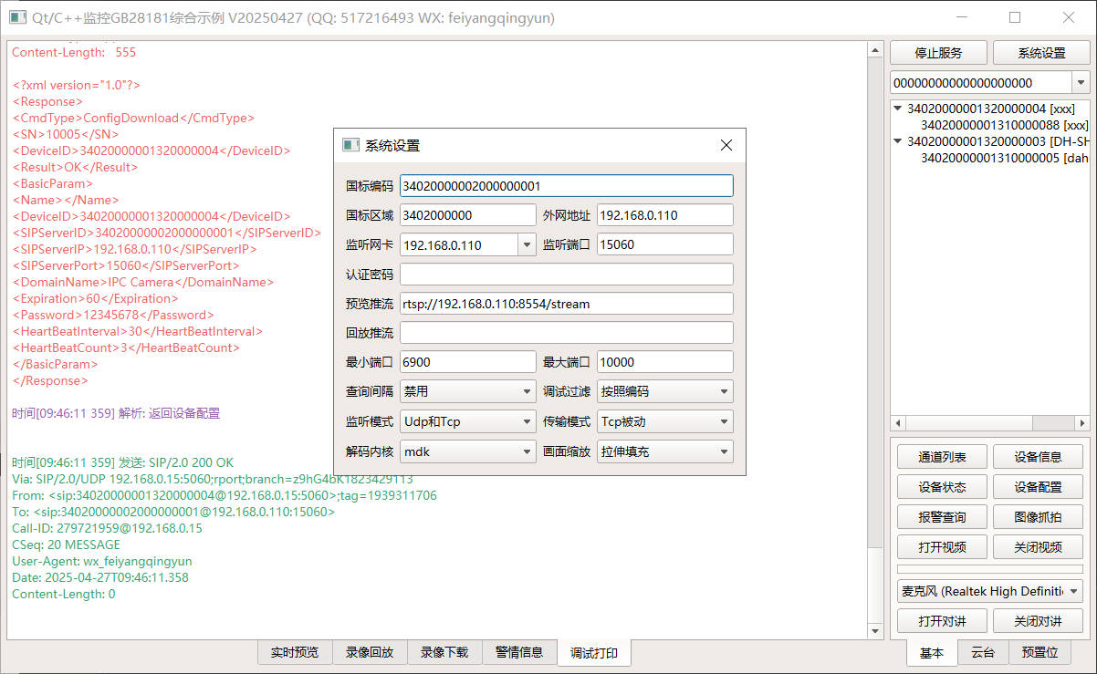Click the debug log scrollbar up arrow

[876, 48]
